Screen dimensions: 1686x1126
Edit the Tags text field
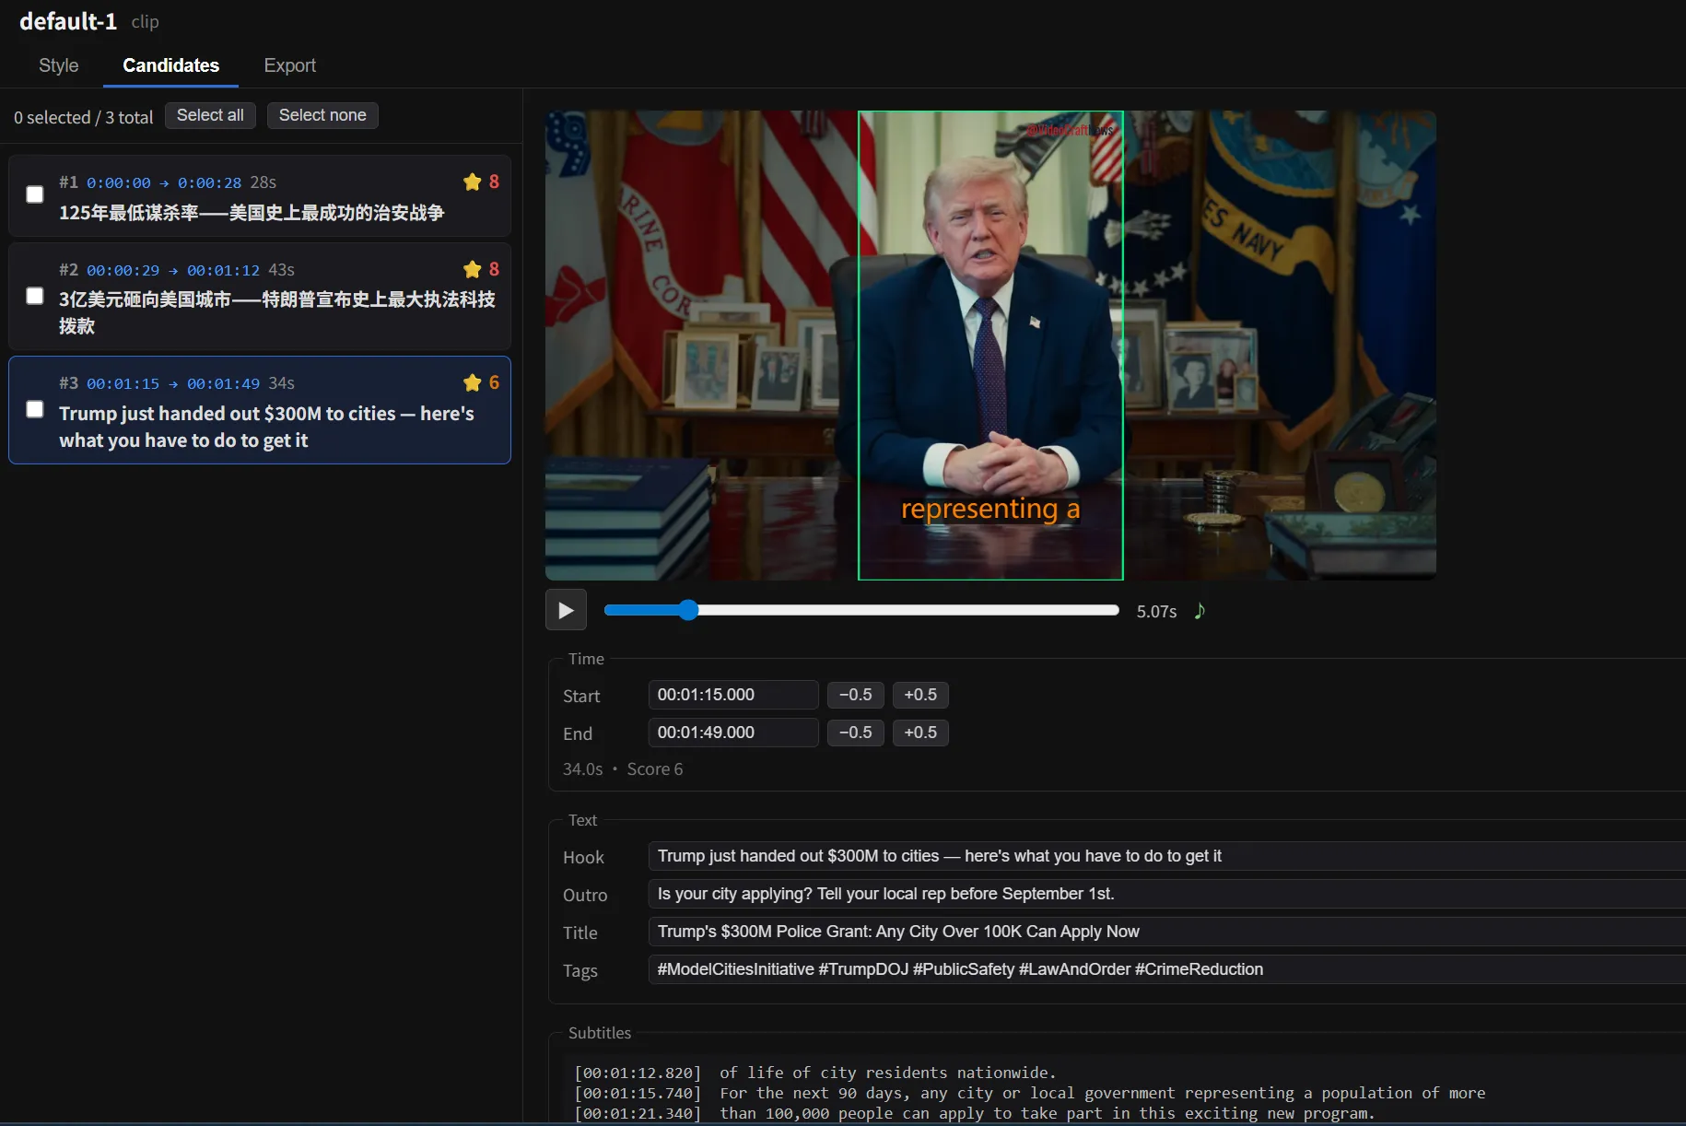1166,969
